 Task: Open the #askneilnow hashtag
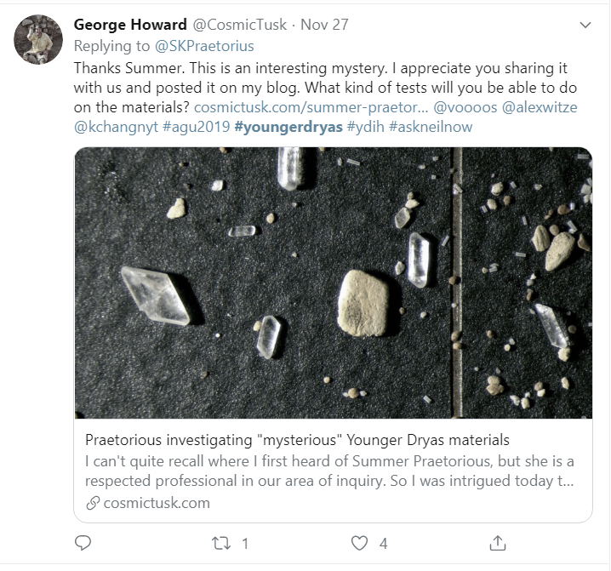click(x=432, y=128)
